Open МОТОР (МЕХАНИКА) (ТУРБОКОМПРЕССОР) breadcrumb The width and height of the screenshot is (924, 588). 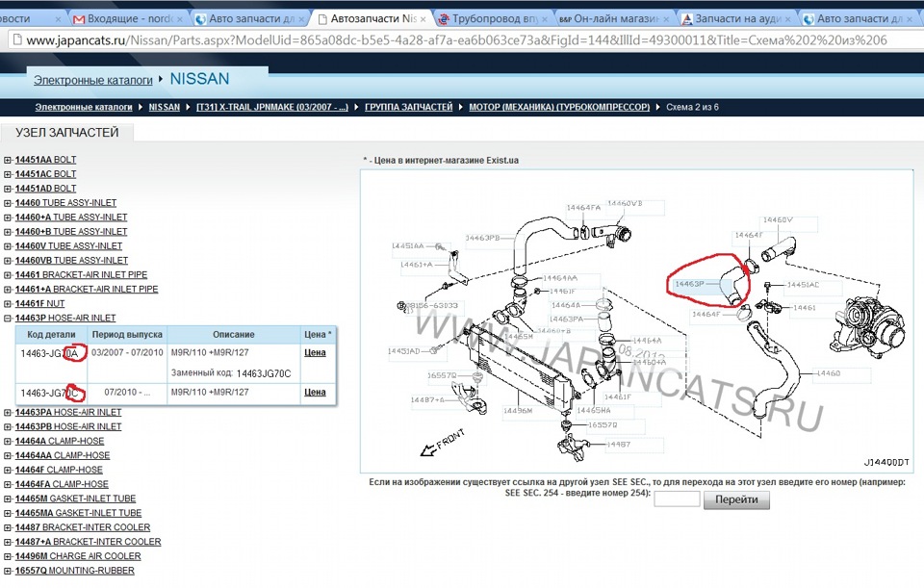click(x=559, y=107)
